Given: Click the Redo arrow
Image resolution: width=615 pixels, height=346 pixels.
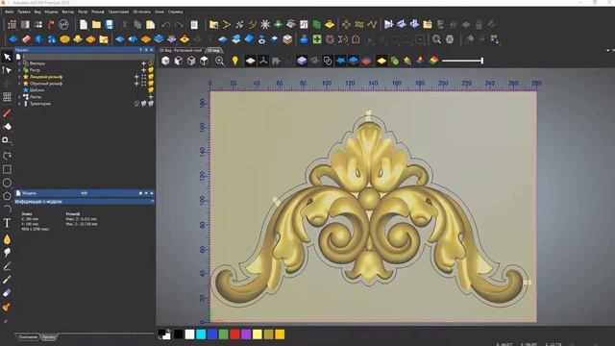Looking at the screenshot, I should click(x=179, y=25).
